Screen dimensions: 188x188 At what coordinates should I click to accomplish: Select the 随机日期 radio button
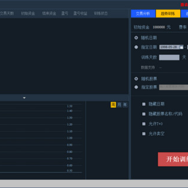[x=136, y=38]
